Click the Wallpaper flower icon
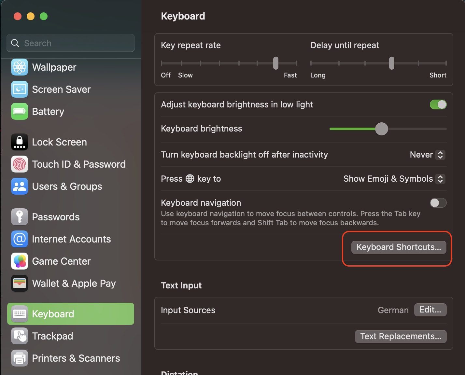The height and width of the screenshot is (375, 465). coord(20,67)
